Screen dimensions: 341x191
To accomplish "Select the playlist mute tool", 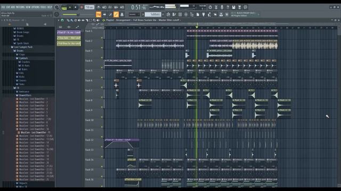I will click(79, 20).
